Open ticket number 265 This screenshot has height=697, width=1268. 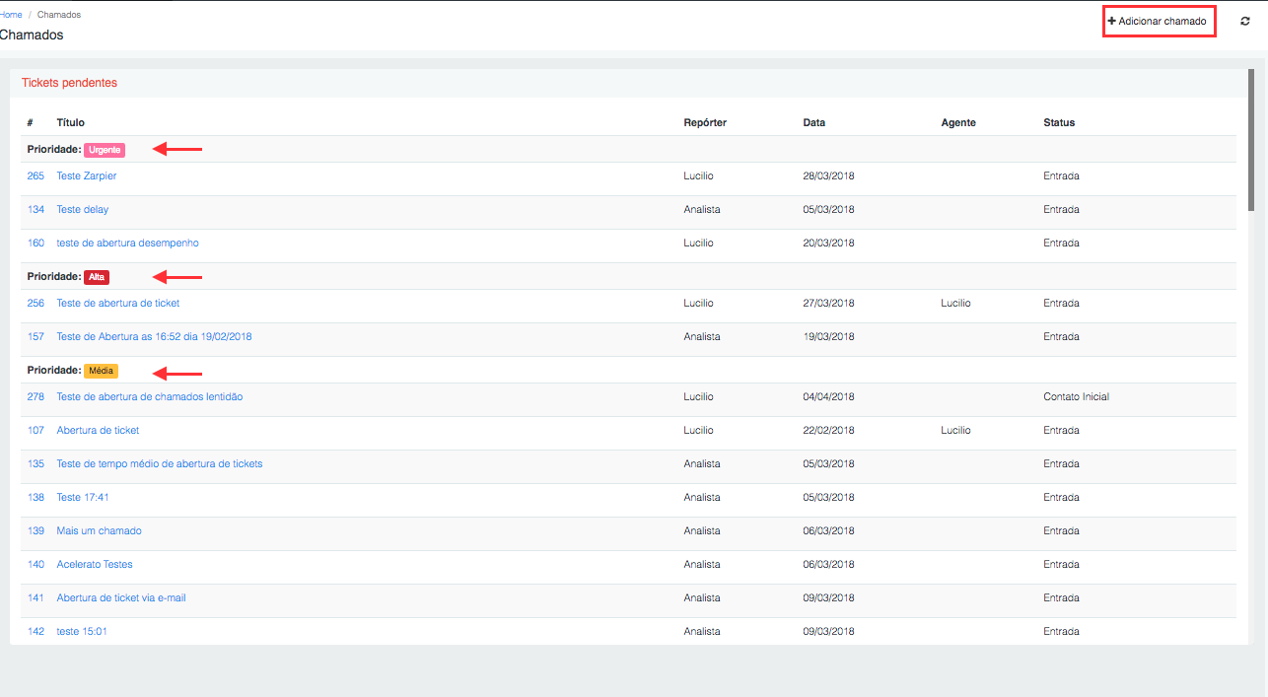(35, 175)
